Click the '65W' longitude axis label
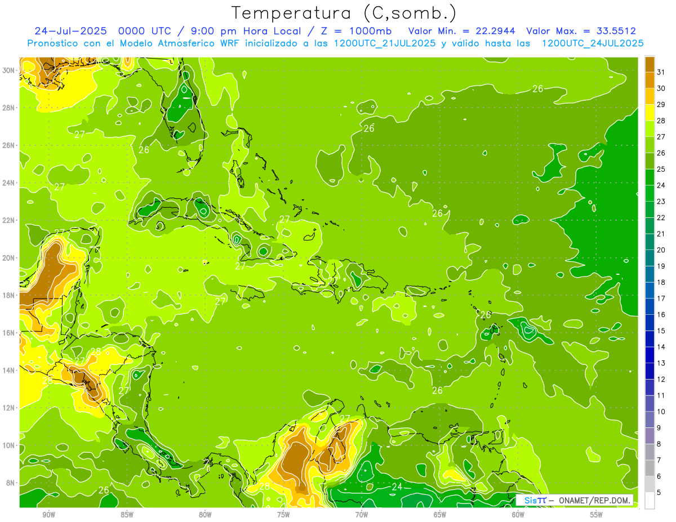This screenshot has width=676, height=522. [x=440, y=515]
